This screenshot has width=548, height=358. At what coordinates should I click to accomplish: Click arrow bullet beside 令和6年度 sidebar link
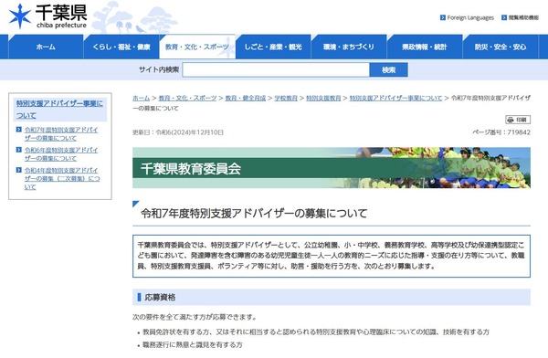(x=19, y=150)
